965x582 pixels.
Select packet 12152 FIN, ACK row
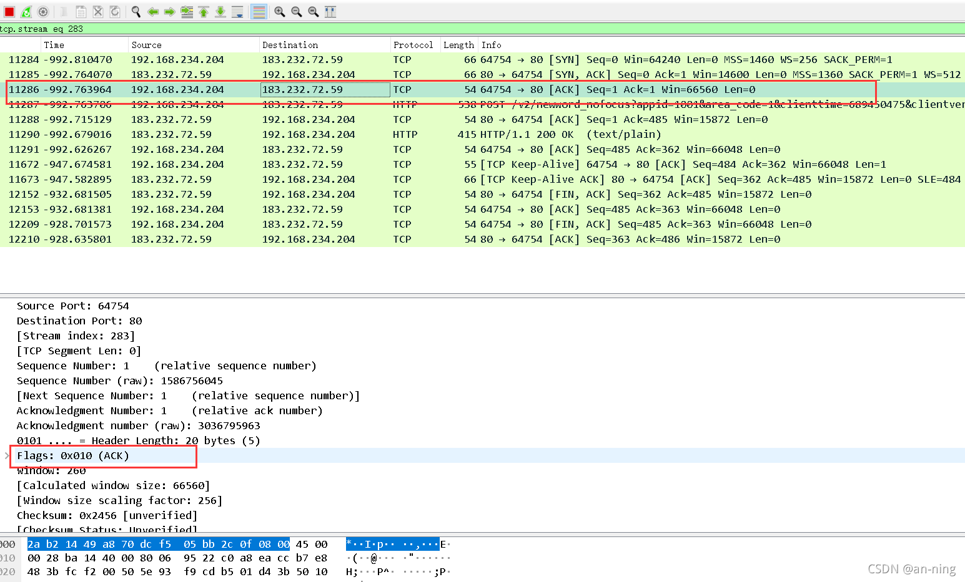[x=482, y=194]
